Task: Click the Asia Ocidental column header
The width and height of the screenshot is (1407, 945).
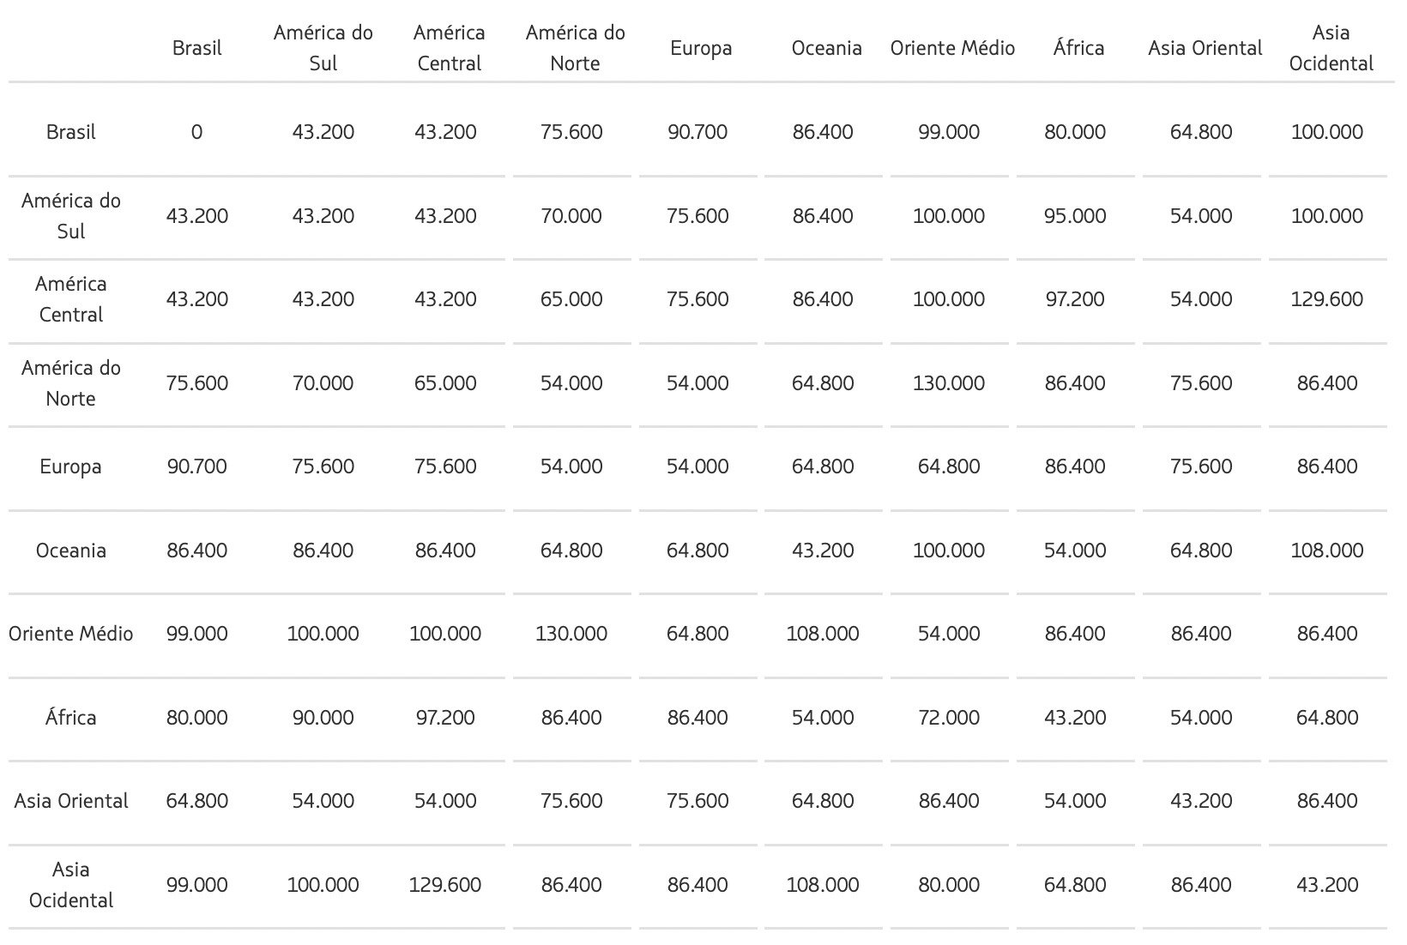Action: 1331,48
